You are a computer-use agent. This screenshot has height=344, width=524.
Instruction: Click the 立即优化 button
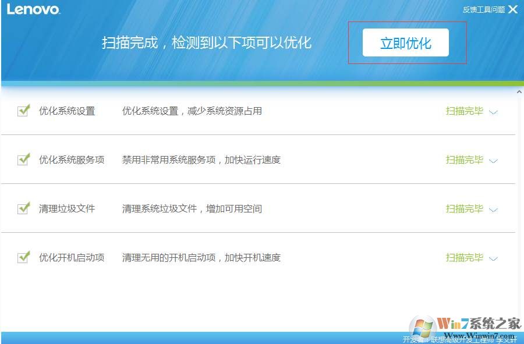[x=406, y=43]
